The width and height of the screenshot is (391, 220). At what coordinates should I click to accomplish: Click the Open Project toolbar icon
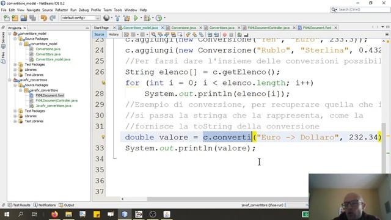click(24, 18)
